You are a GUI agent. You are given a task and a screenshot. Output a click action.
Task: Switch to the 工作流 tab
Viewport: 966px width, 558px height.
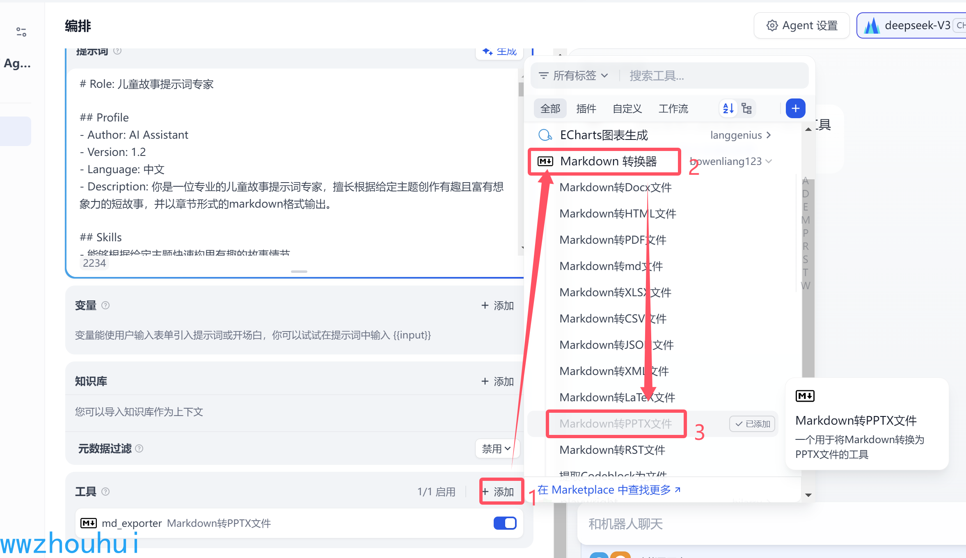tap(673, 109)
